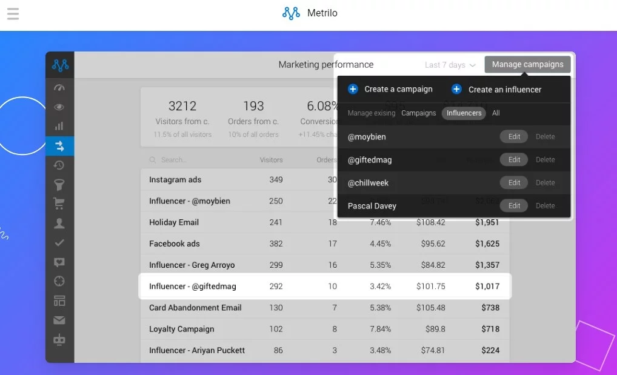This screenshot has height=375, width=617.
Task: Click the Manage campaigns button
Action: point(527,64)
